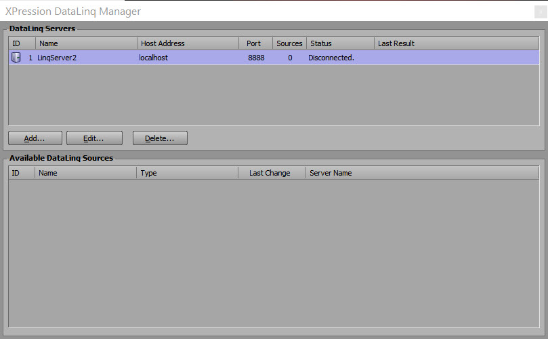Click the Sources column header

click(x=289, y=43)
